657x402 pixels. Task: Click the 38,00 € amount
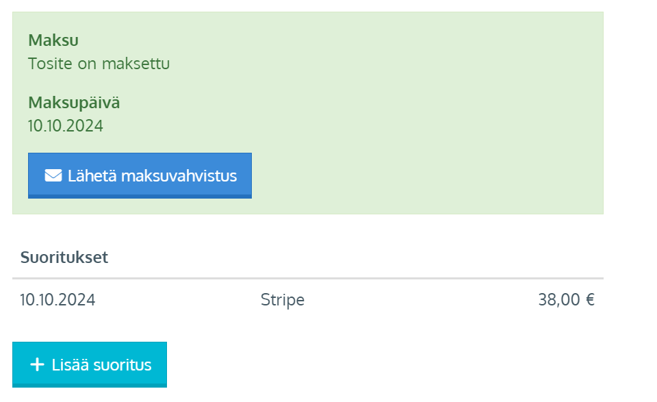point(566,300)
